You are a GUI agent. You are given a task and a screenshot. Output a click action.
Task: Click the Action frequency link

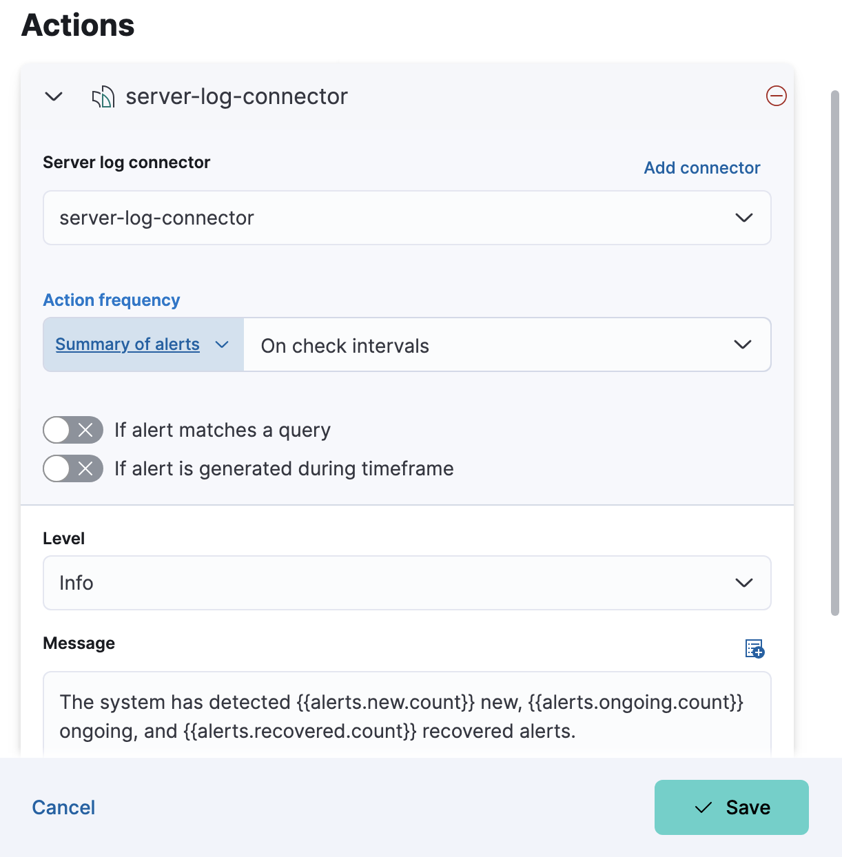(x=112, y=300)
